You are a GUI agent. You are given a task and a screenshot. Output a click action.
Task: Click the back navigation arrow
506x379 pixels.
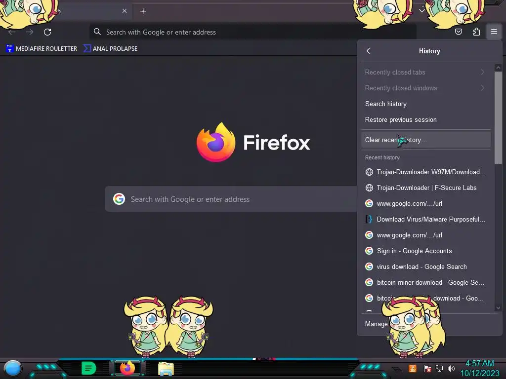click(12, 32)
